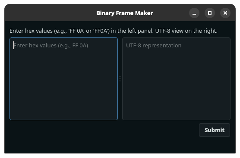Click bottom area of UTF-8 view panel

pos(176,113)
